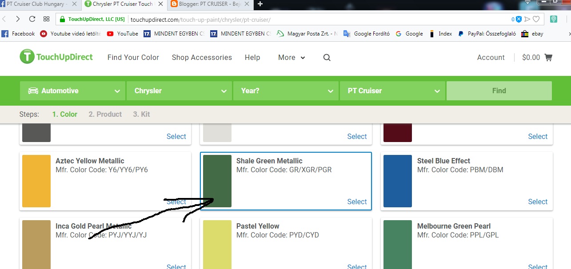571x269 pixels.
Task: Click the green Find button
Action: (x=499, y=91)
